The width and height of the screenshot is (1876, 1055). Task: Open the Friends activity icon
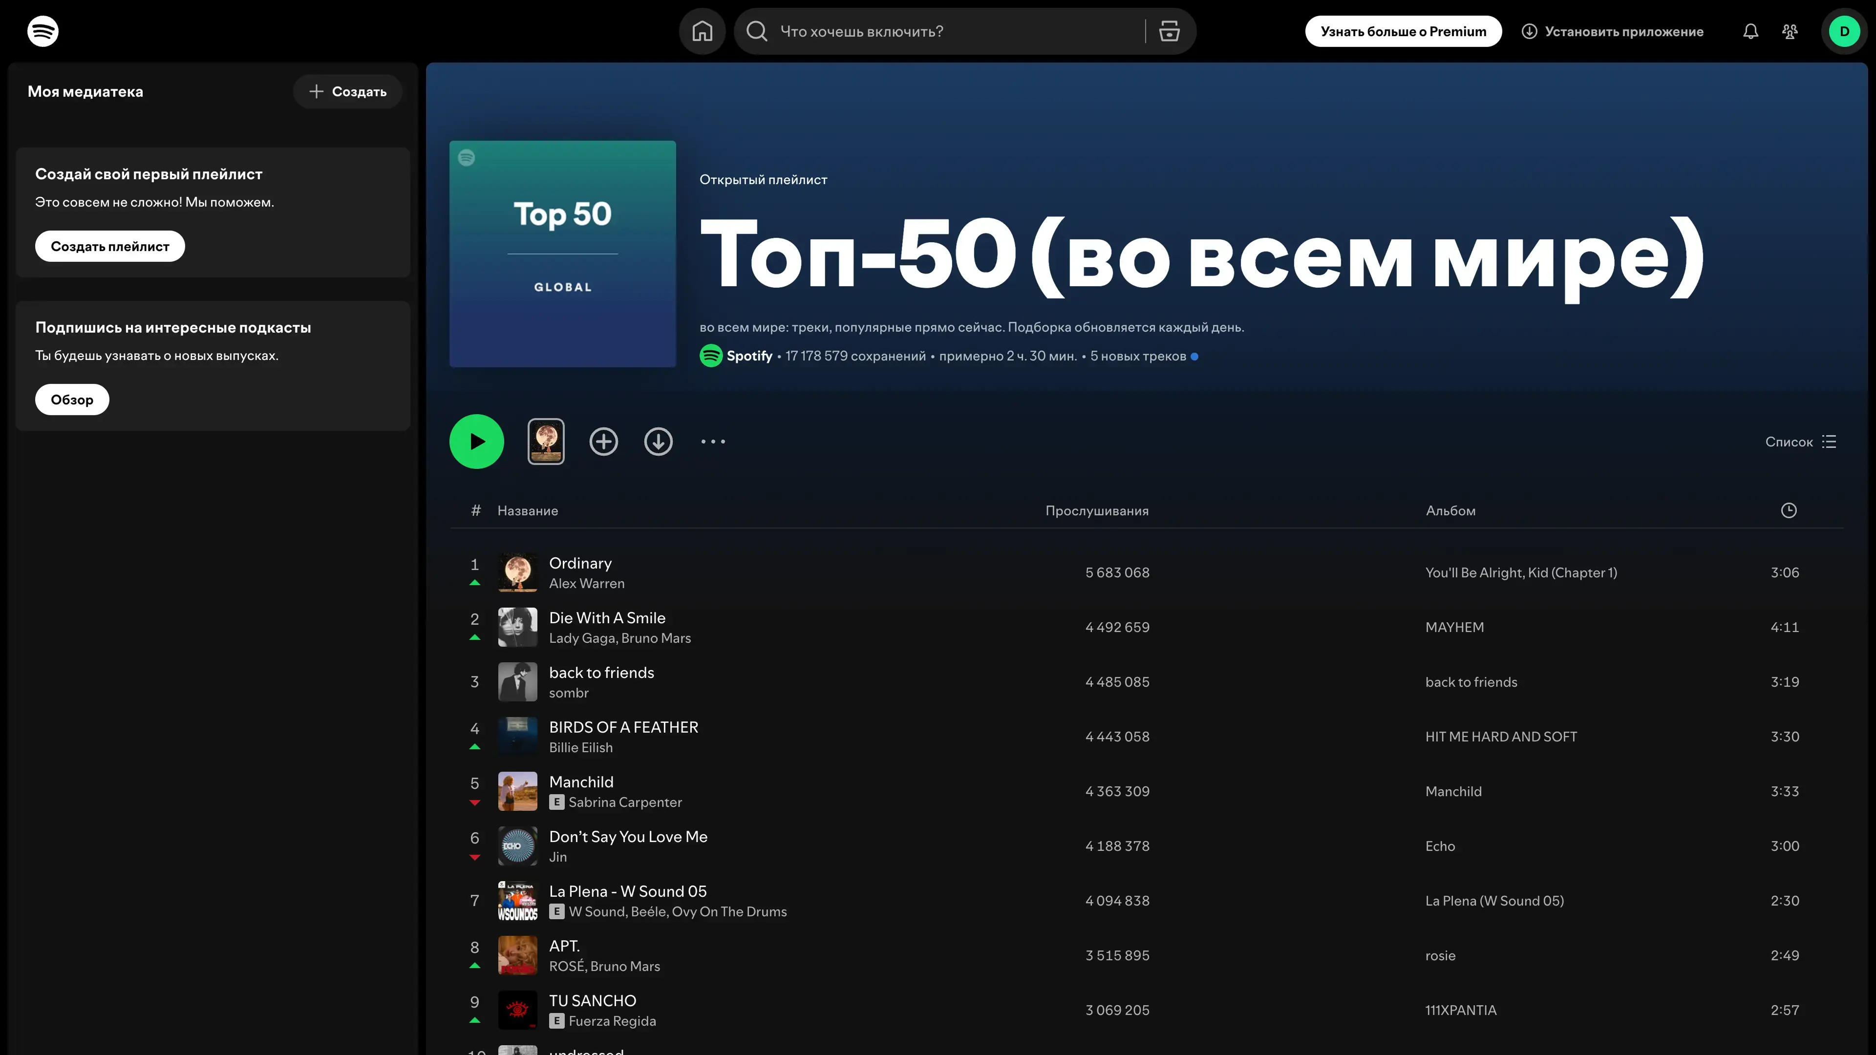coord(1790,31)
